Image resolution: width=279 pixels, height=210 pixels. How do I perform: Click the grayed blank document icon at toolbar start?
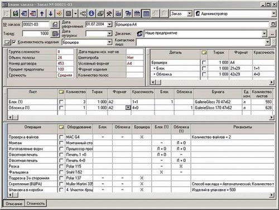tap(7, 13)
